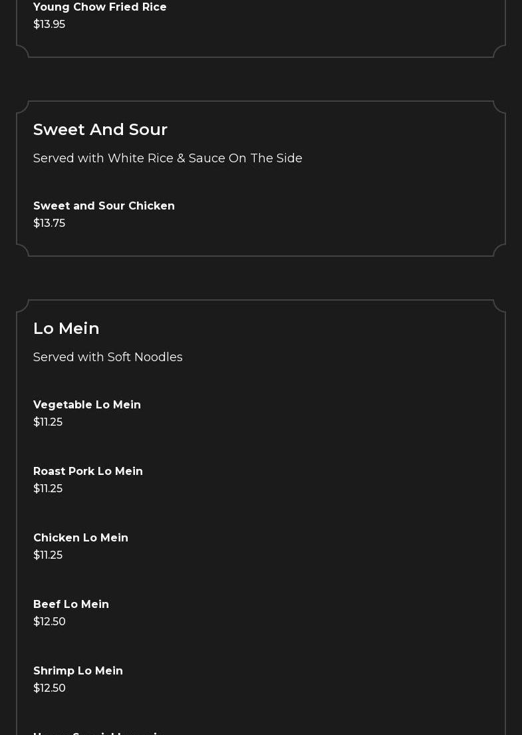Select the partially visible House Special Lo Mein item
The image size is (522, 735).
[96, 732]
